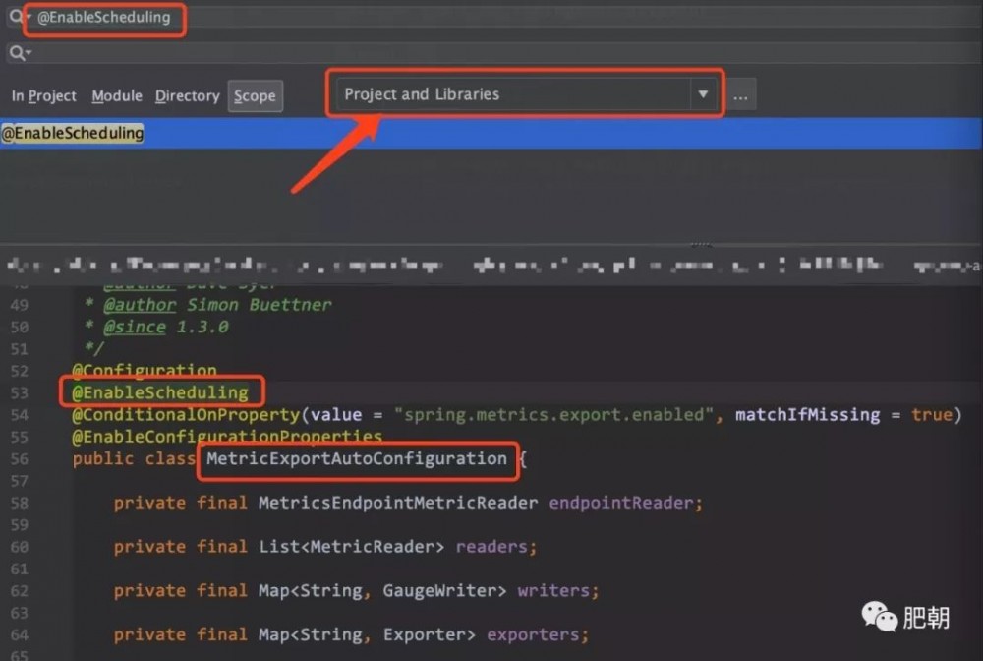Click @EnableScheduling annotation on line 53
Viewport: 983px width, 661px height.
coord(160,392)
